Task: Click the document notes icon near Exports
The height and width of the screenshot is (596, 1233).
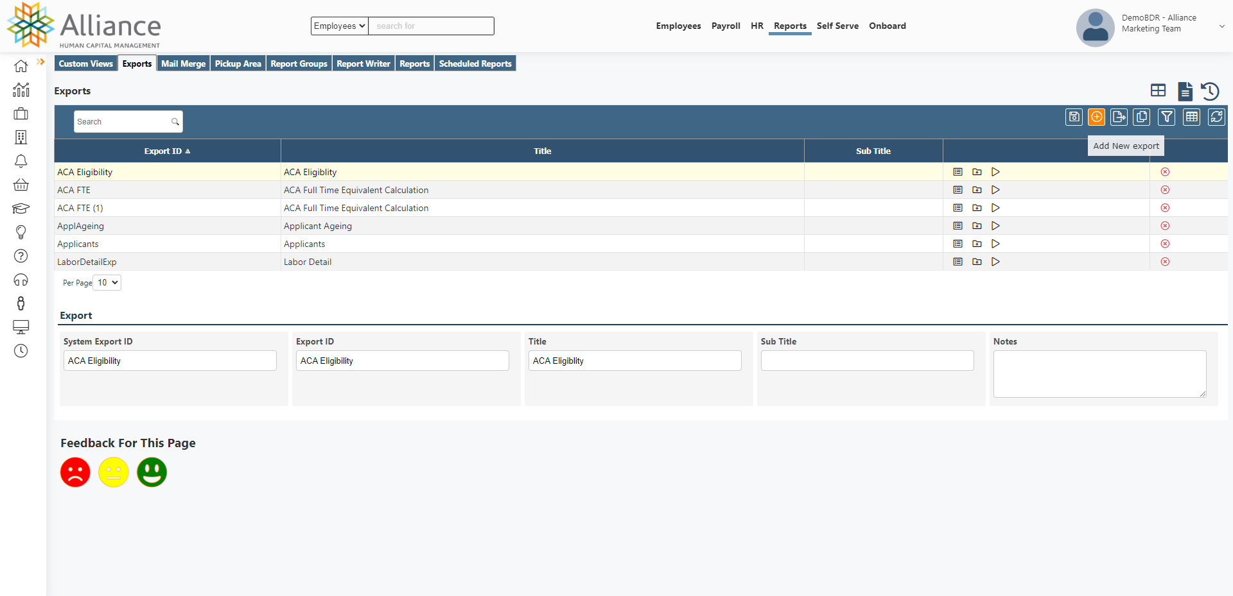Action: pyautogui.click(x=1185, y=91)
